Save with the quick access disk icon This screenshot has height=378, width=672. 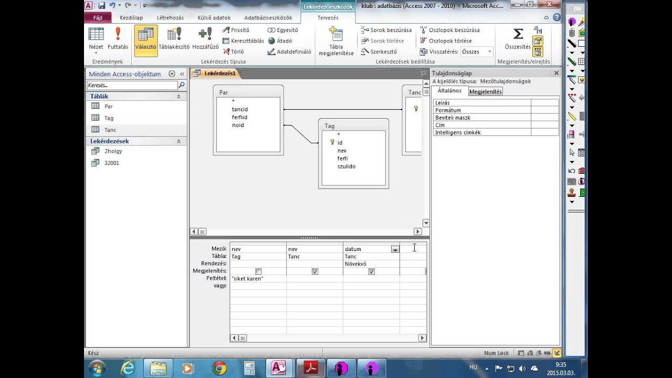pos(102,5)
